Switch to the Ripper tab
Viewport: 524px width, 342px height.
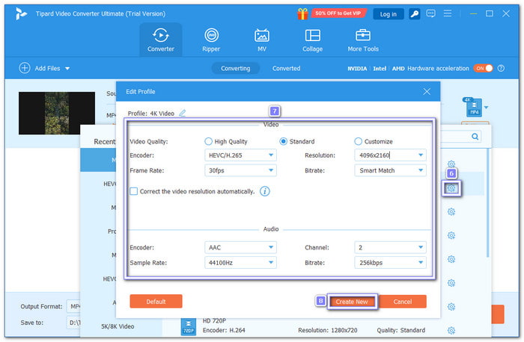point(212,40)
